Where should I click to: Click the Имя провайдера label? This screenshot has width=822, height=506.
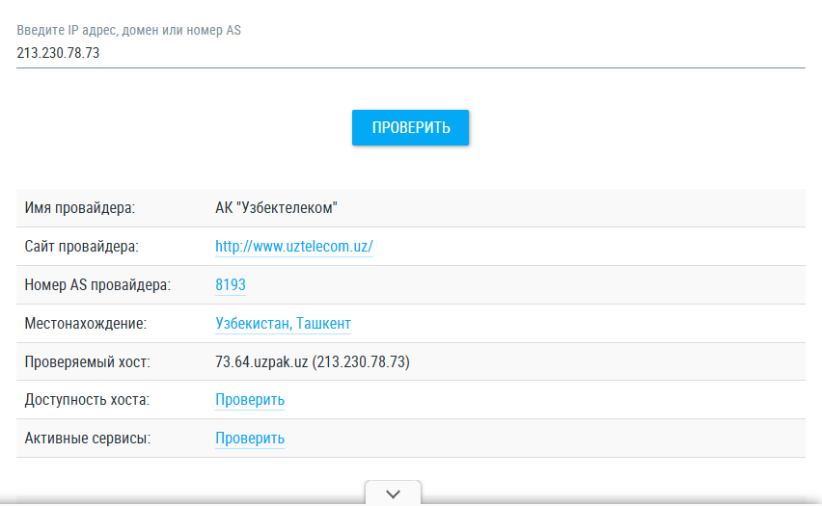(80, 208)
